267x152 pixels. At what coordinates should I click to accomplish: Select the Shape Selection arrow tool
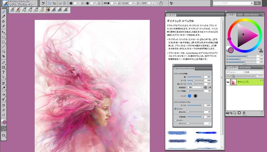point(4,77)
